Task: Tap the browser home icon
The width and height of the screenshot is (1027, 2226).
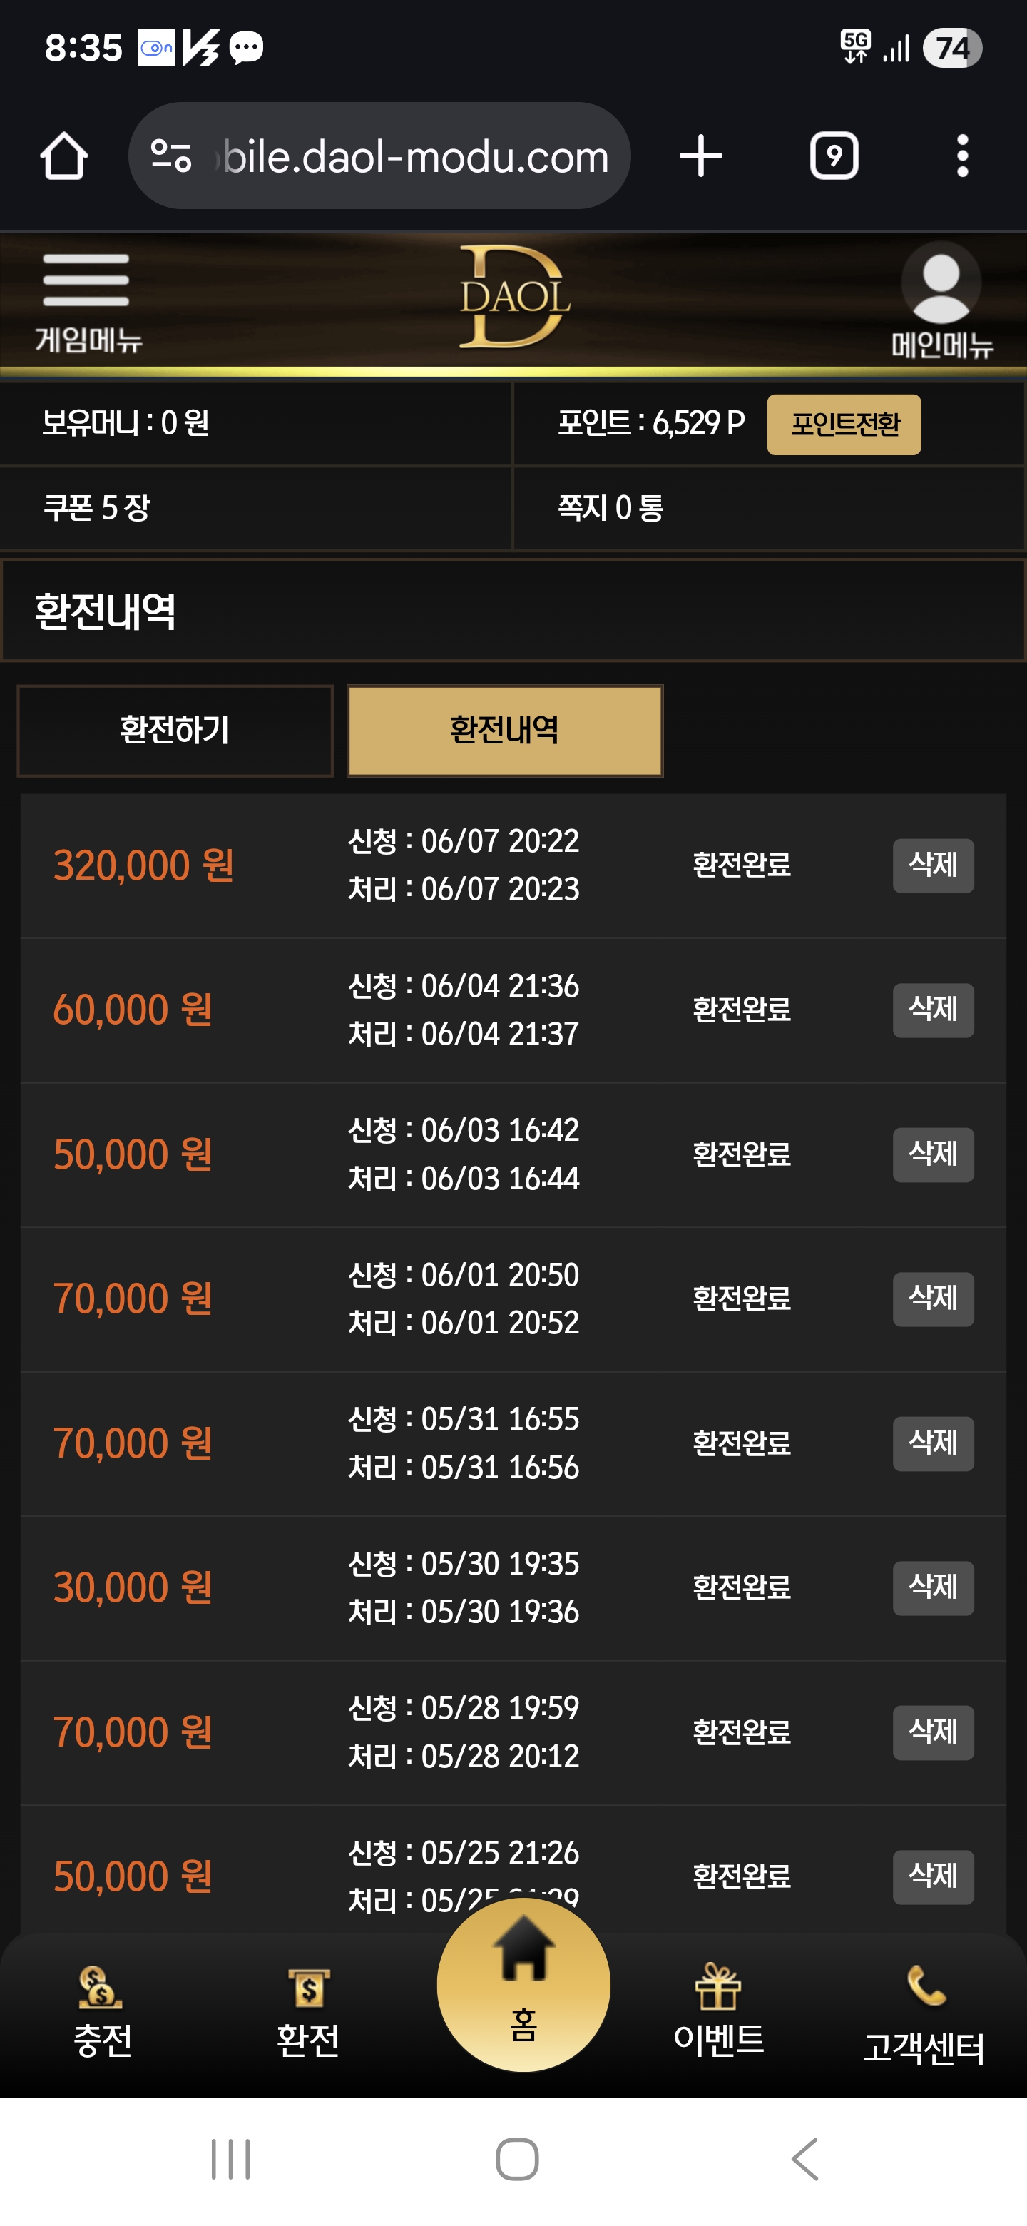Action: point(64,156)
